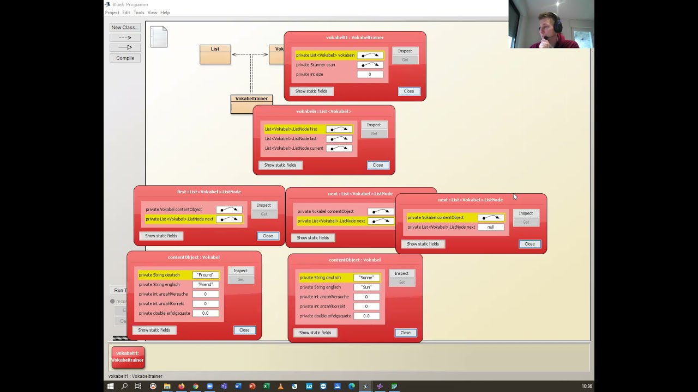Open the Edit menu

126,13
